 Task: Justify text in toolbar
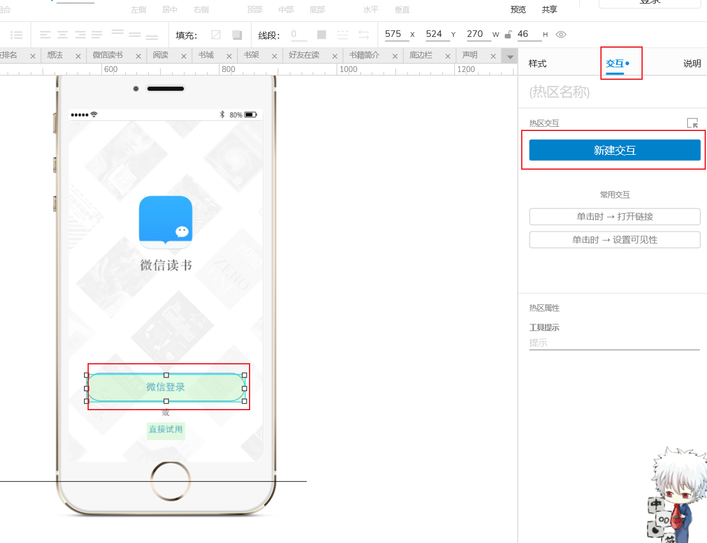click(97, 35)
